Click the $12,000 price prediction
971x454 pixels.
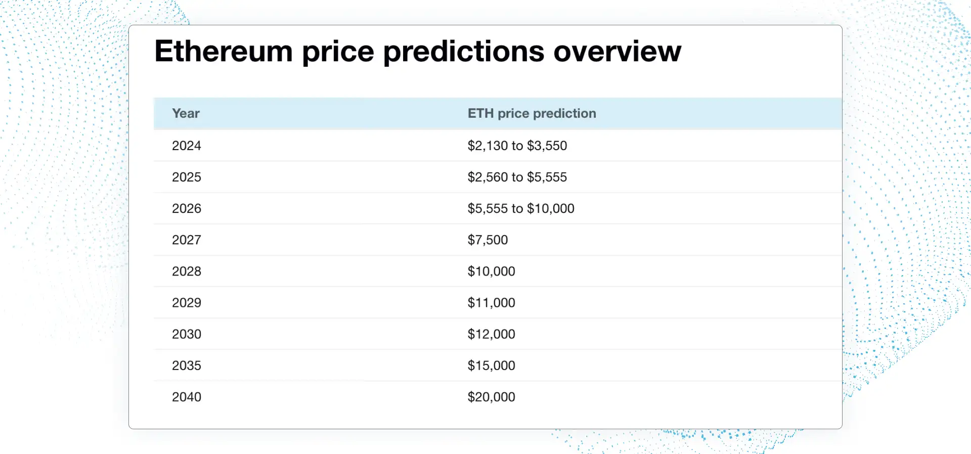click(491, 334)
